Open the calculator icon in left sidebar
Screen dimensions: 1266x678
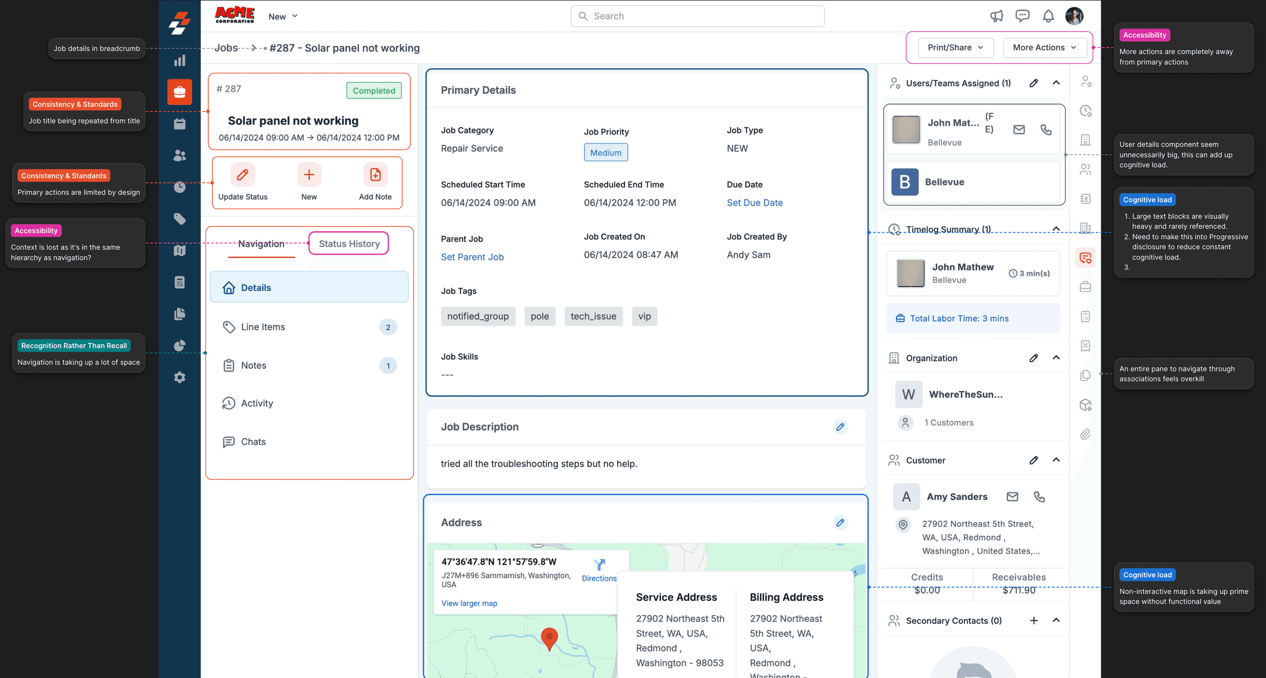179,282
